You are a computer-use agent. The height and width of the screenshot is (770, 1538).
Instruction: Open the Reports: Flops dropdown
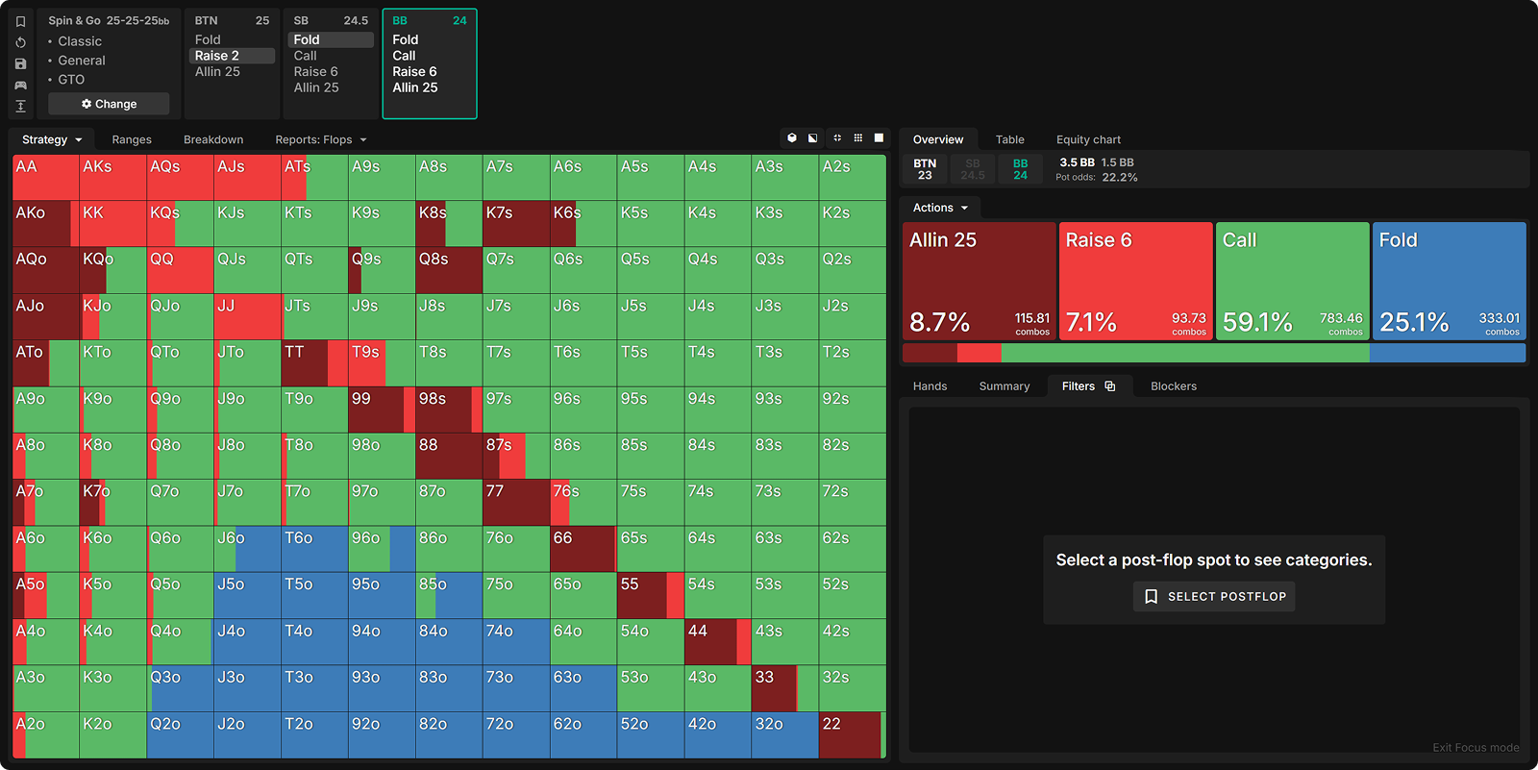coord(320,139)
